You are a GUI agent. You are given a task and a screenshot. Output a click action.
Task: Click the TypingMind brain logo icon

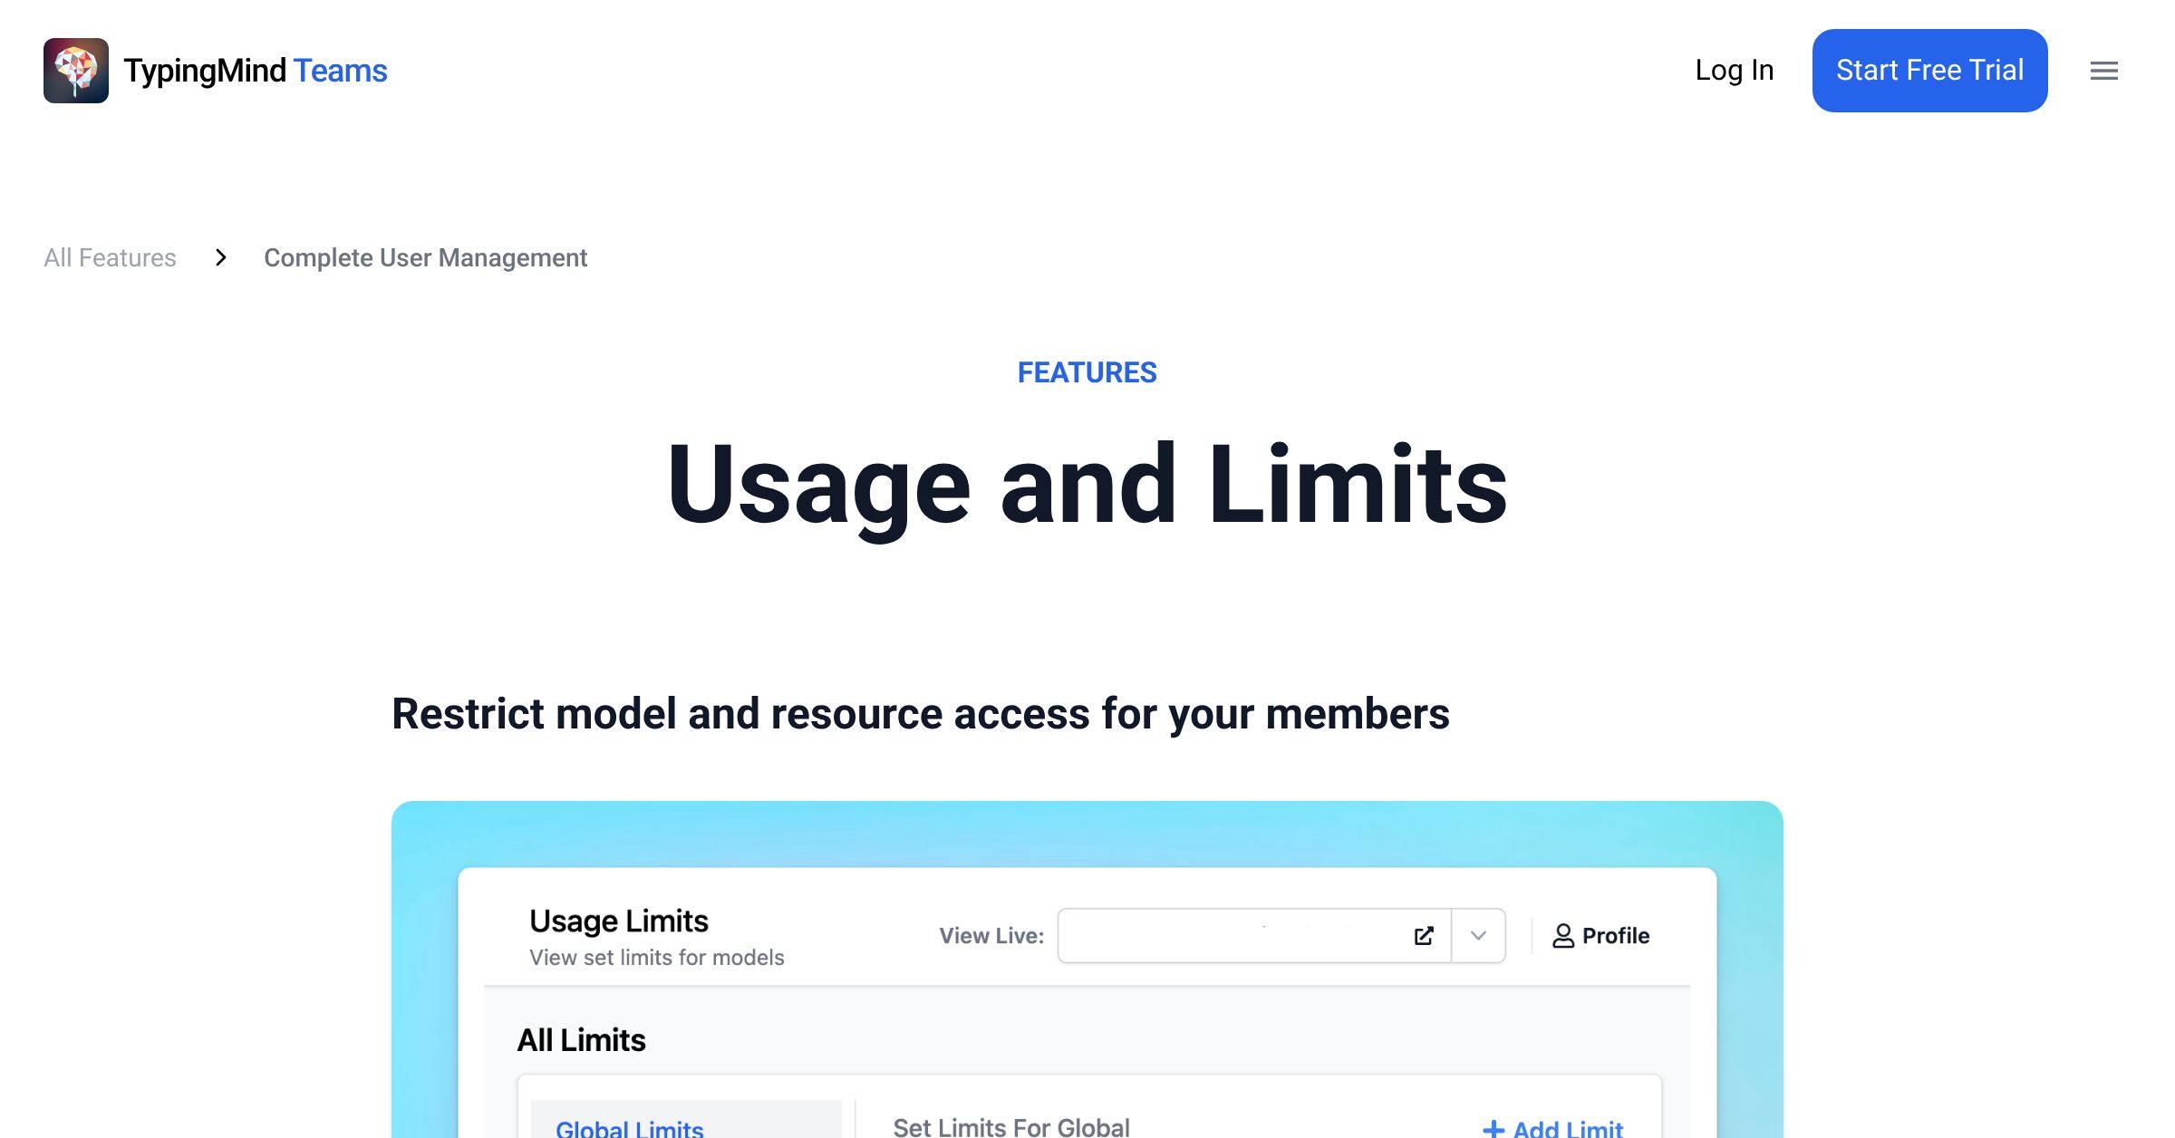click(x=76, y=70)
